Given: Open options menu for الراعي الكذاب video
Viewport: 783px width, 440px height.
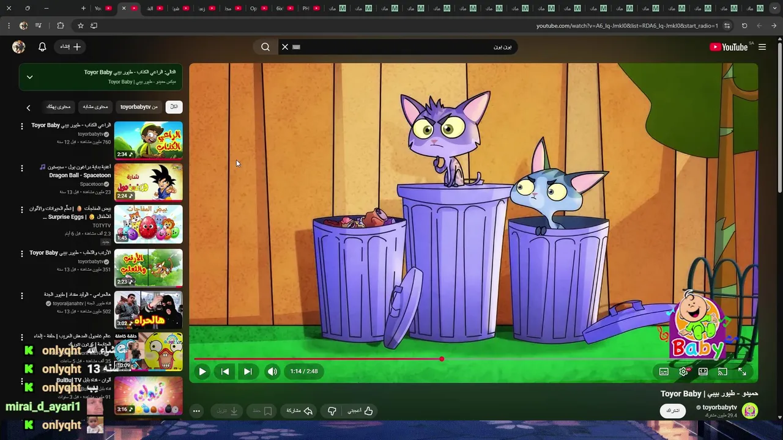Looking at the screenshot, I should coord(22,126).
